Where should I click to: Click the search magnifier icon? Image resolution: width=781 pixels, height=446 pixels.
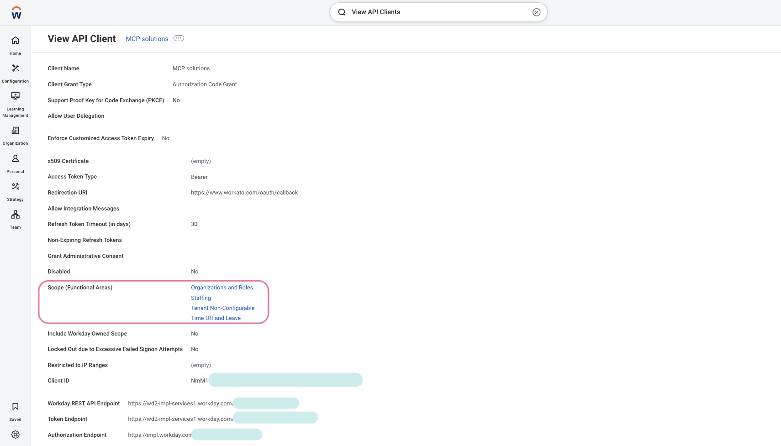tap(342, 12)
